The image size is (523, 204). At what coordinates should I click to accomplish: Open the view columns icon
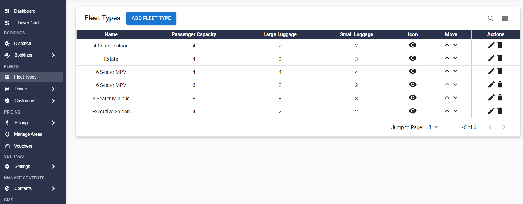505,19
